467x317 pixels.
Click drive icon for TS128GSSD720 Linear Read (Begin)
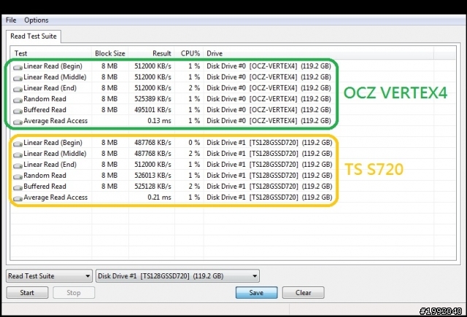(18, 144)
